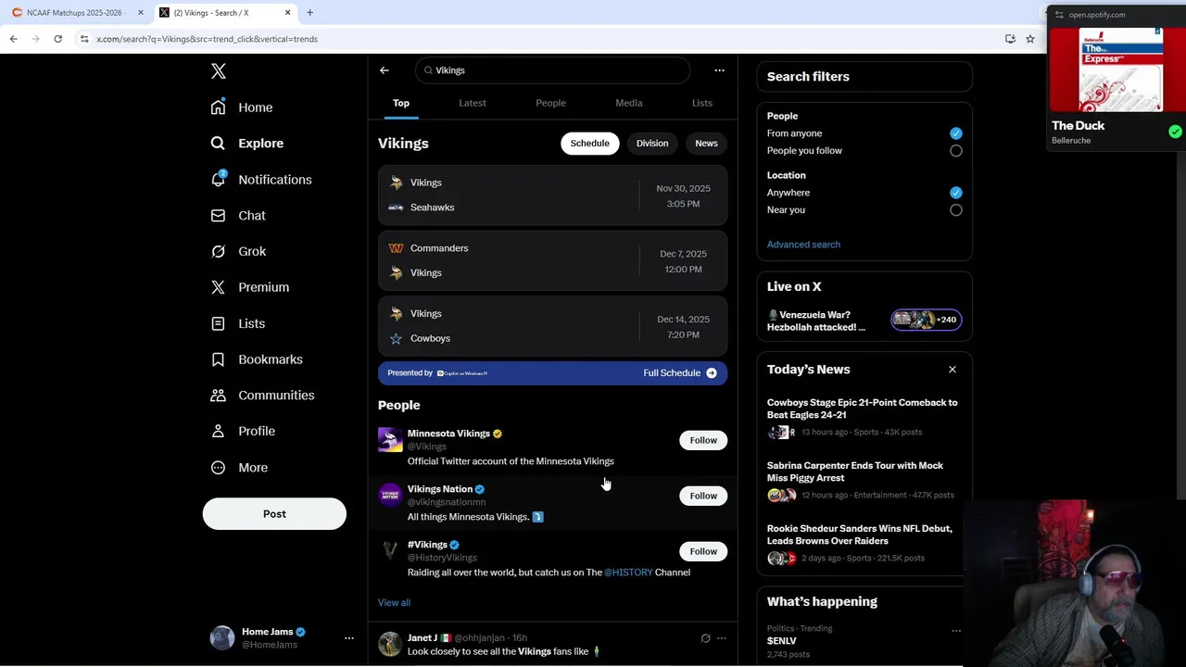
Task: Follow #Vikings HistoryVikings account
Action: tap(703, 551)
